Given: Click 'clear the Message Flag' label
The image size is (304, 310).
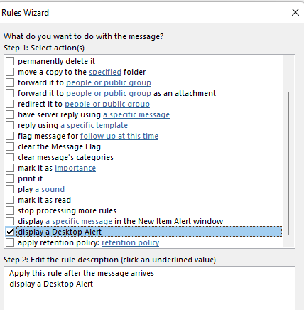Looking at the screenshot, I should click(59, 146).
